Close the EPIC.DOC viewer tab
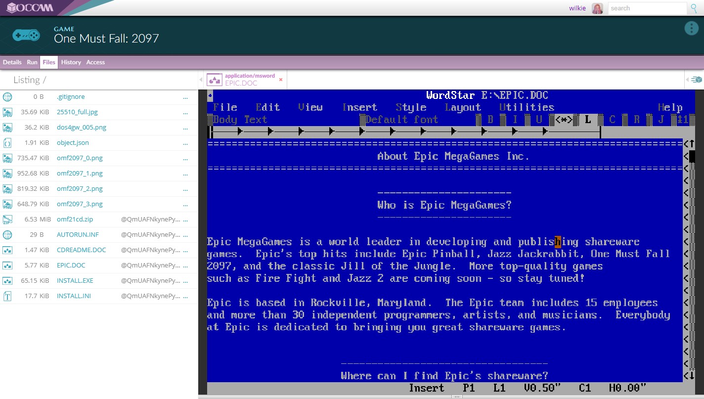The width and height of the screenshot is (704, 399). tap(281, 79)
